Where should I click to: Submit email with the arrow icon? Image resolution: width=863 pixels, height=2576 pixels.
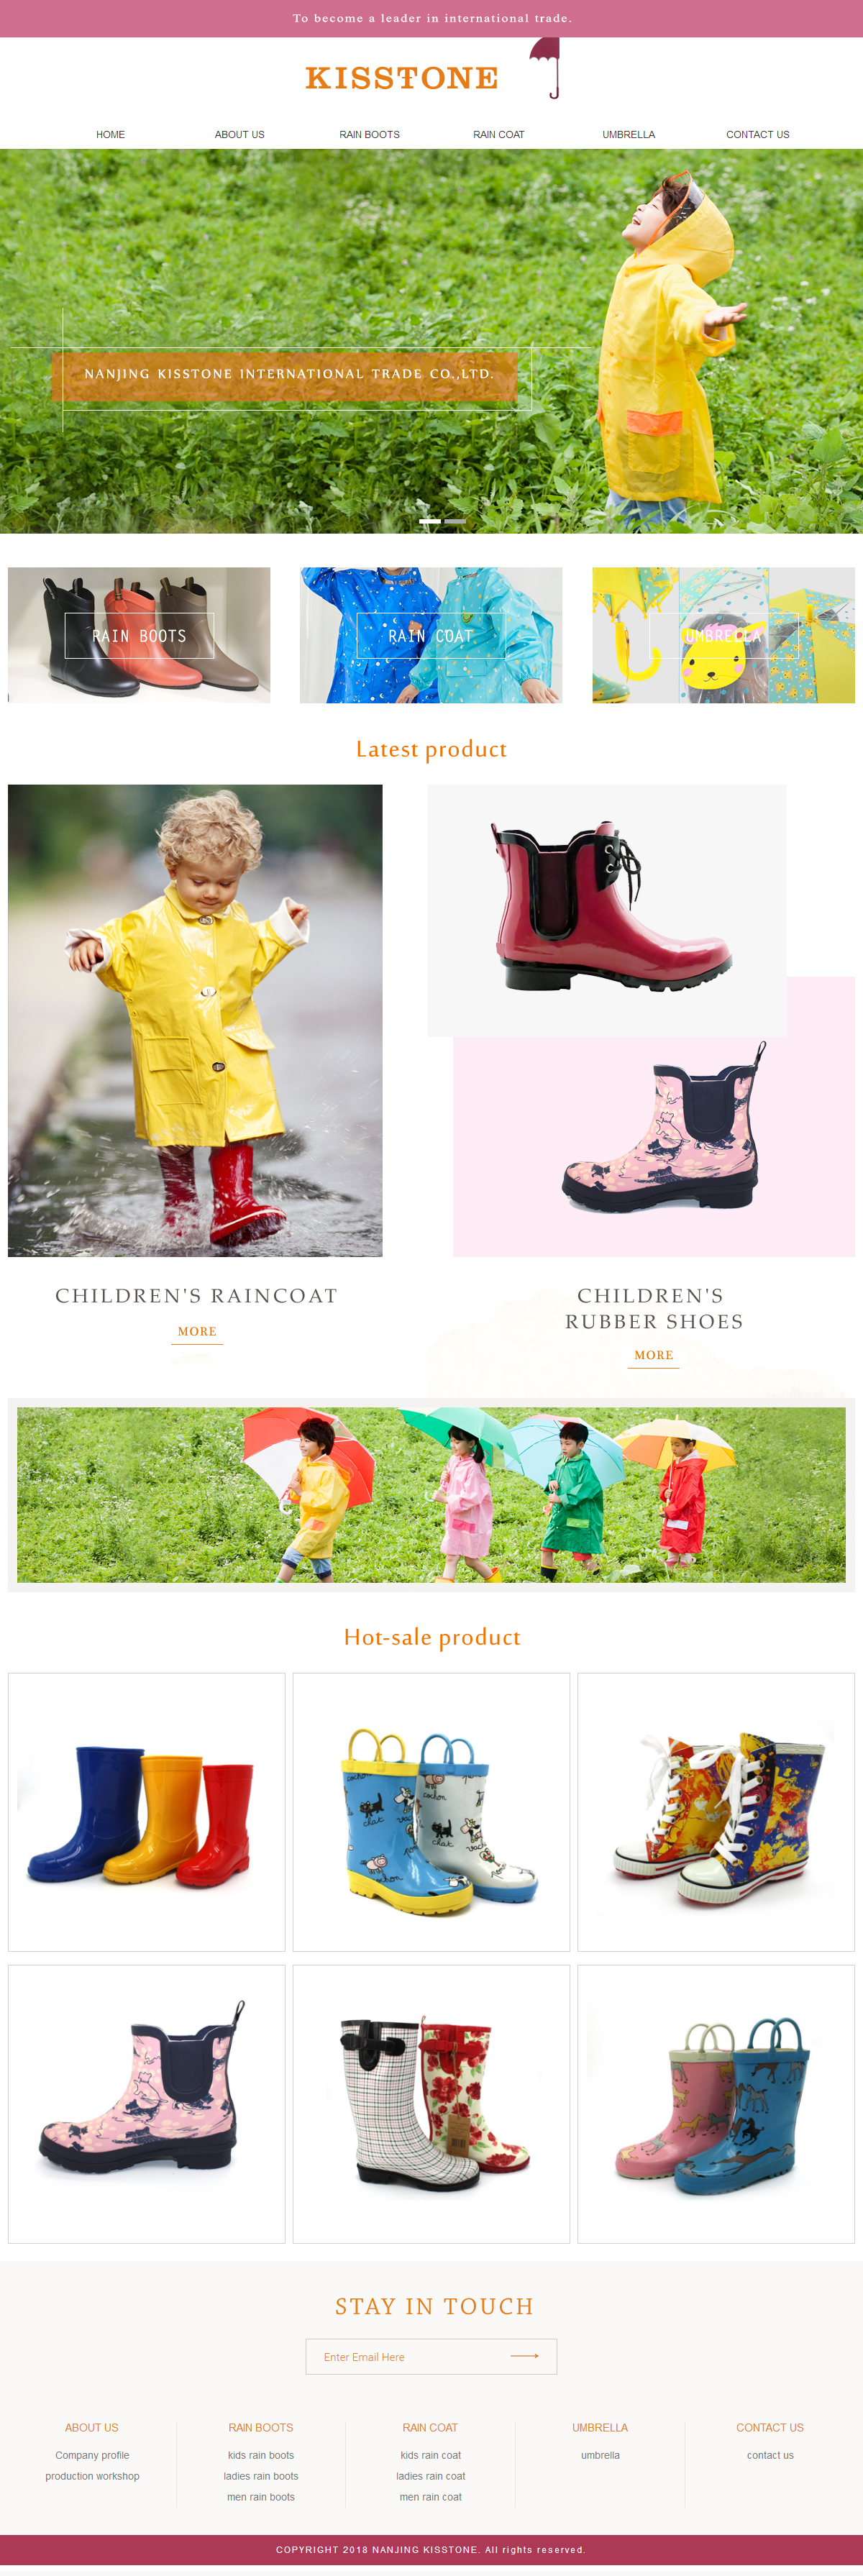point(524,2355)
